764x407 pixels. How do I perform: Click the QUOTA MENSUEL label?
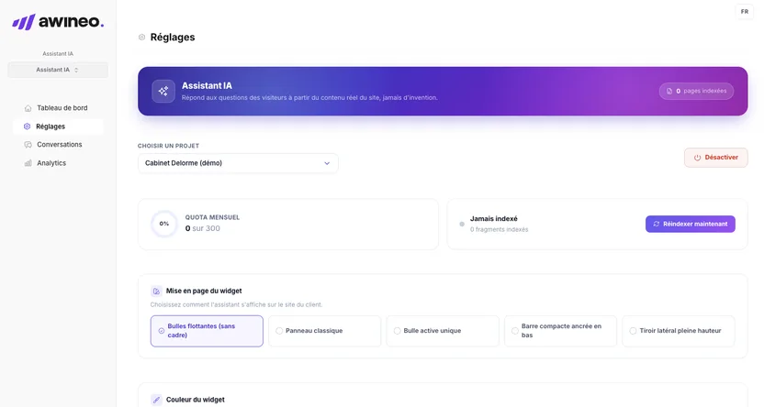tap(212, 217)
